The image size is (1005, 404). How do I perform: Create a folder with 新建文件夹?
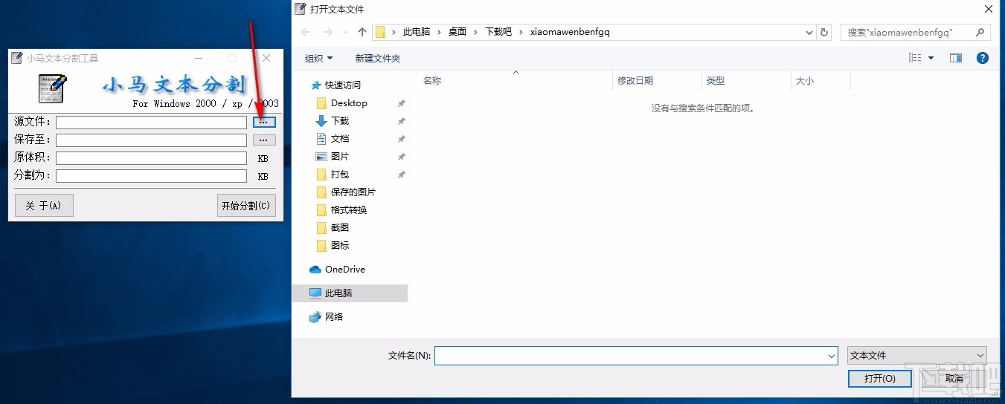[378, 58]
